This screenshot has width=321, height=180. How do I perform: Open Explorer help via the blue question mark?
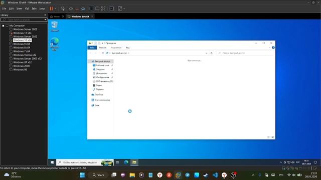click(273, 47)
